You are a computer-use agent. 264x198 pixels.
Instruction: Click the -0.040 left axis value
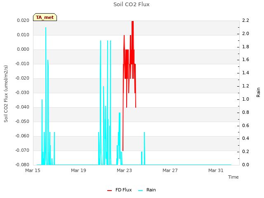point(22,107)
